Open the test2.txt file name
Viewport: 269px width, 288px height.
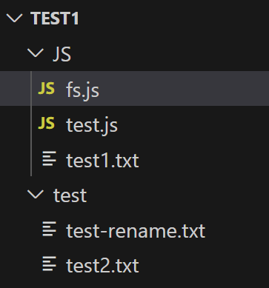point(102,266)
